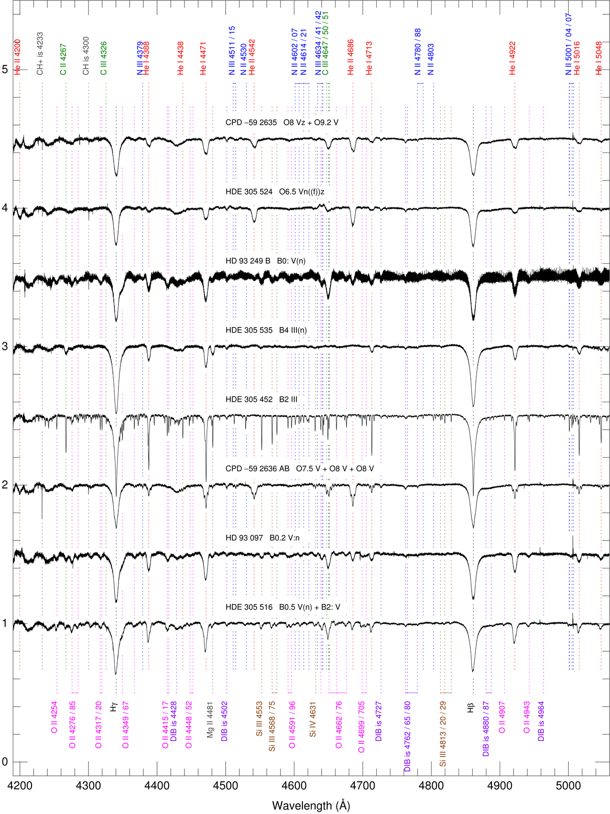This screenshot has width=610, height=814.
Task: Click the green C III 4326 label
Action: click(104, 58)
